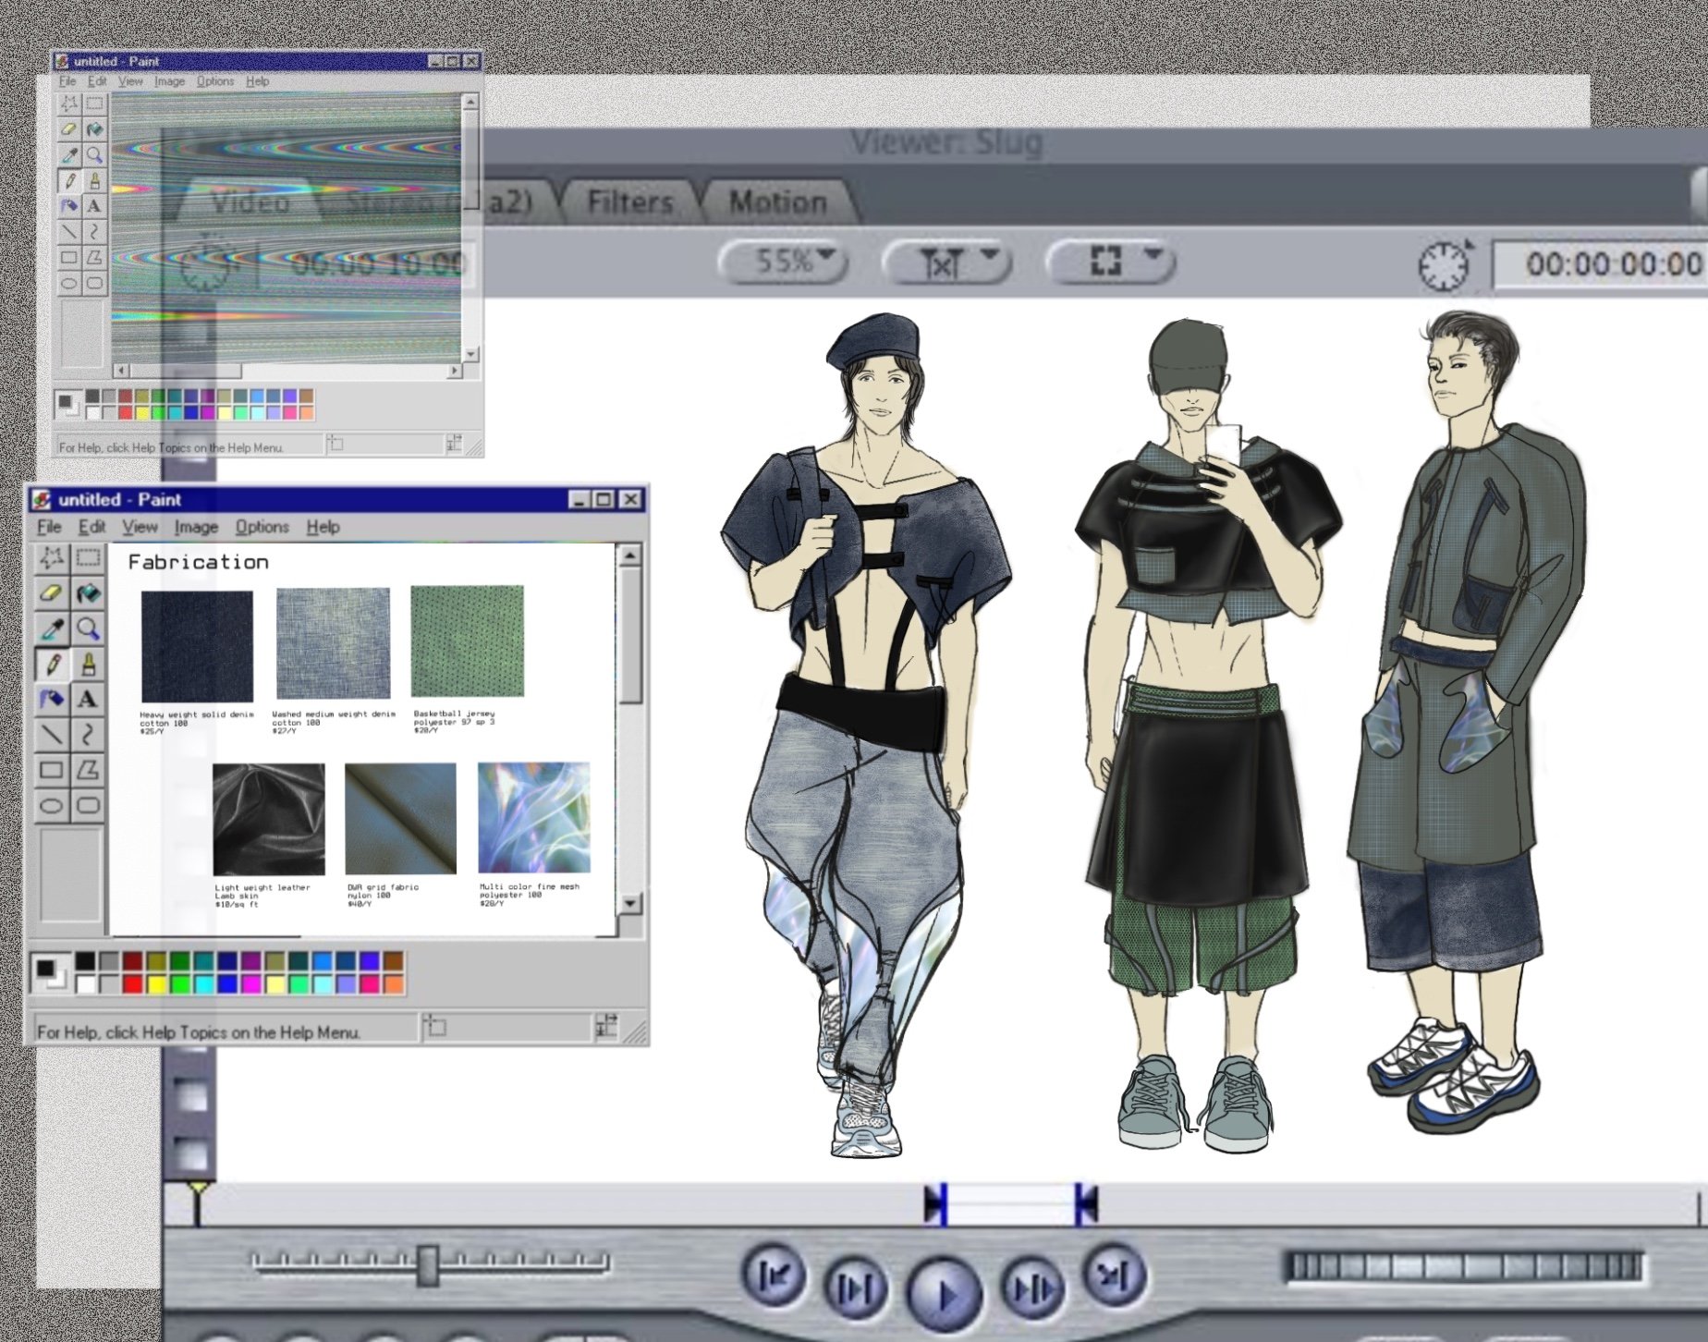Click the jog wheel control at bottom right
This screenshot has height=1342, width=1708.
click(x=1463, y=1265)
